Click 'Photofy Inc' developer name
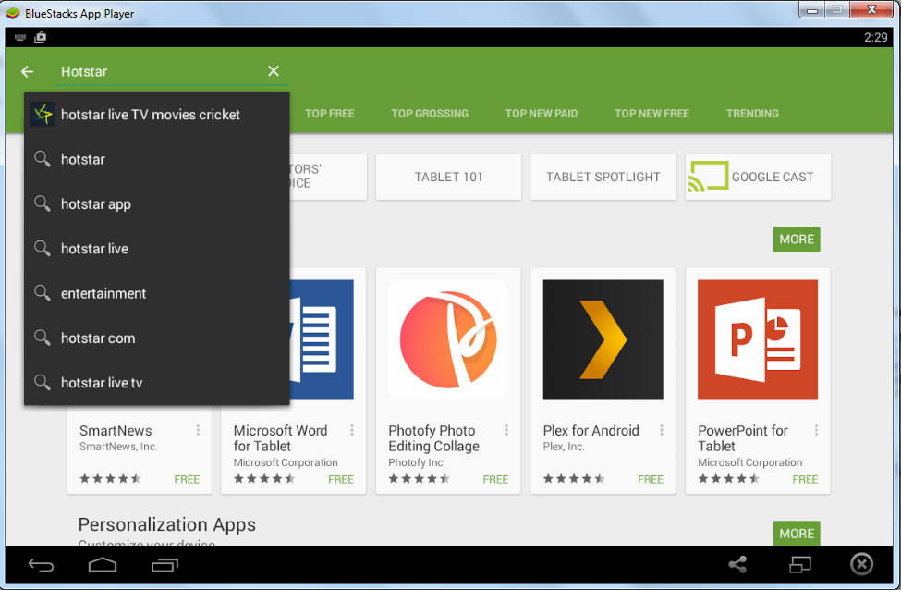The height and width of the screenshot is (590, 901). tap(416, 462)
